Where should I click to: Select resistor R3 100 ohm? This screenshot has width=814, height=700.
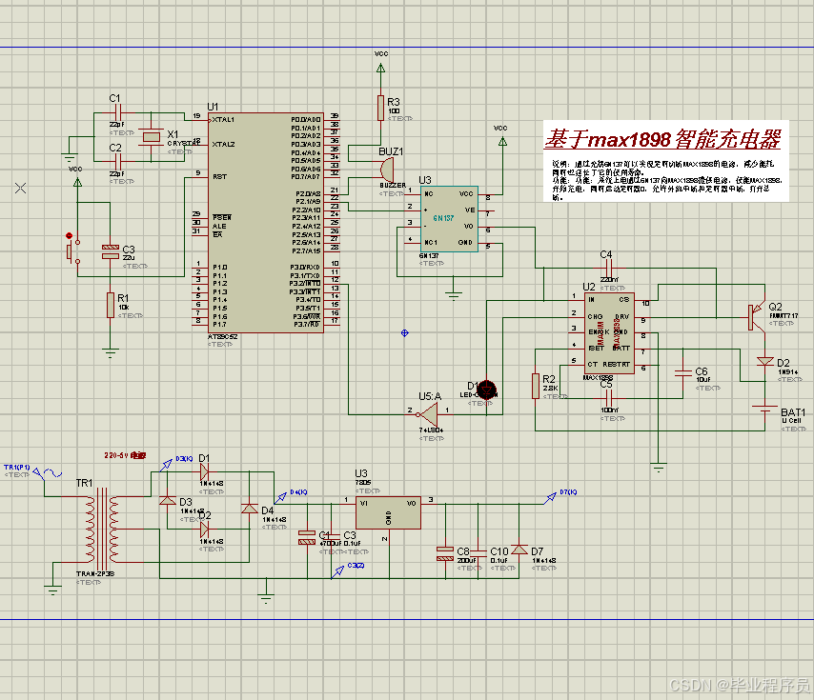(x=380, y=108)
